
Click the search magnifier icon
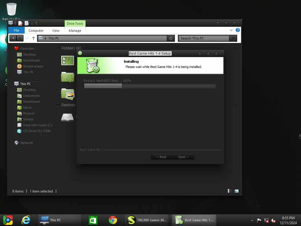(233, 38)
